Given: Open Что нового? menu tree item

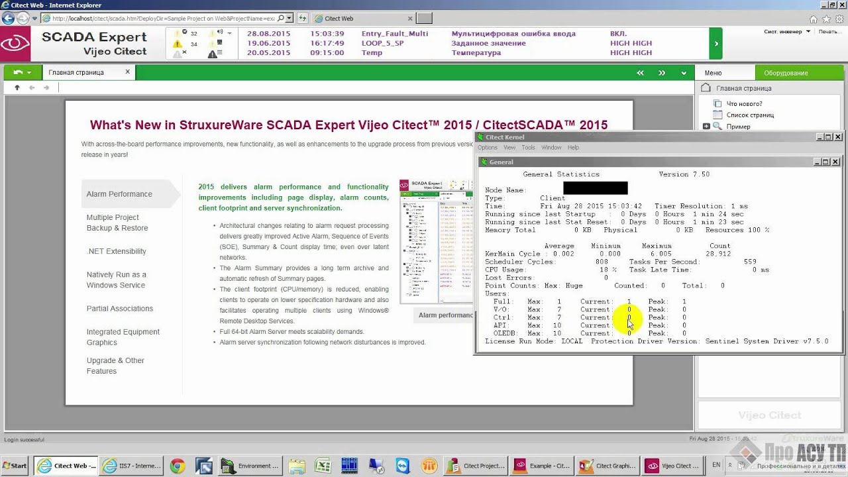Looking at the screenshot, I should pos(744,104).
